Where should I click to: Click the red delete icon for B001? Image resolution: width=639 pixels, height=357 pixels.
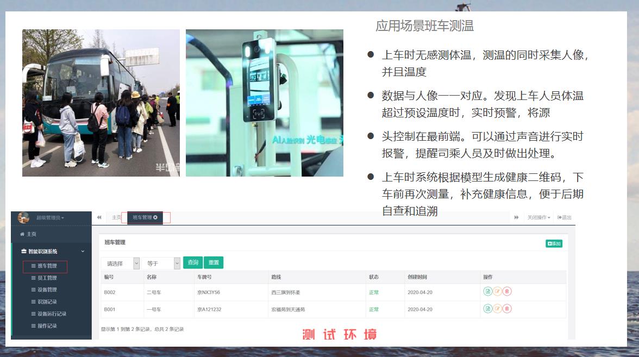point(507,309)
